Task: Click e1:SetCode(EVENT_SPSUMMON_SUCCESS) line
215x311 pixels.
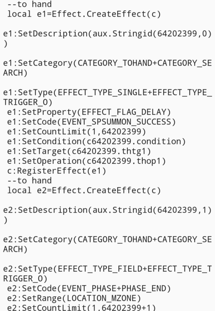Action: pos(92,122)
